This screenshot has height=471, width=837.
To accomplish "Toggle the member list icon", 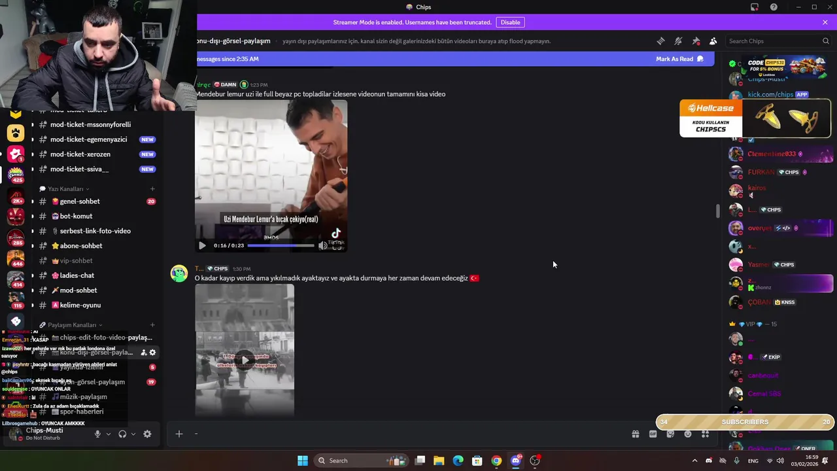I will coord(713,41).
